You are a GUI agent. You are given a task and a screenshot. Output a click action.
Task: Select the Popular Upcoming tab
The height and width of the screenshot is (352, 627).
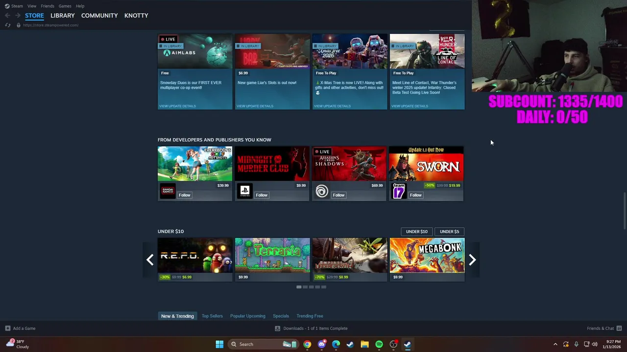coord(248,316)
